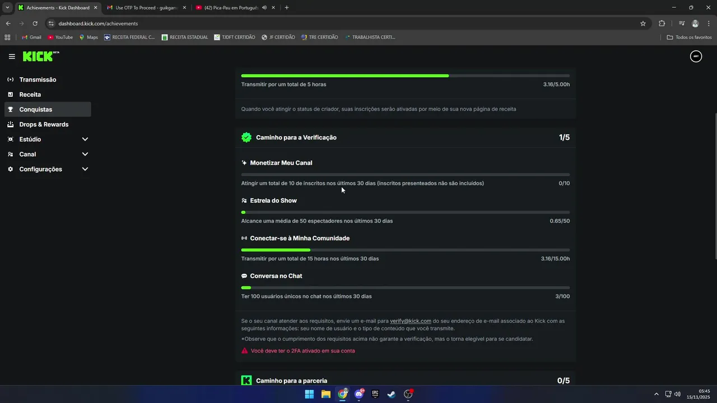The image size is (717, 403).
Task: Open File Explorer from the taskbar
Action: tap(326, 394)
